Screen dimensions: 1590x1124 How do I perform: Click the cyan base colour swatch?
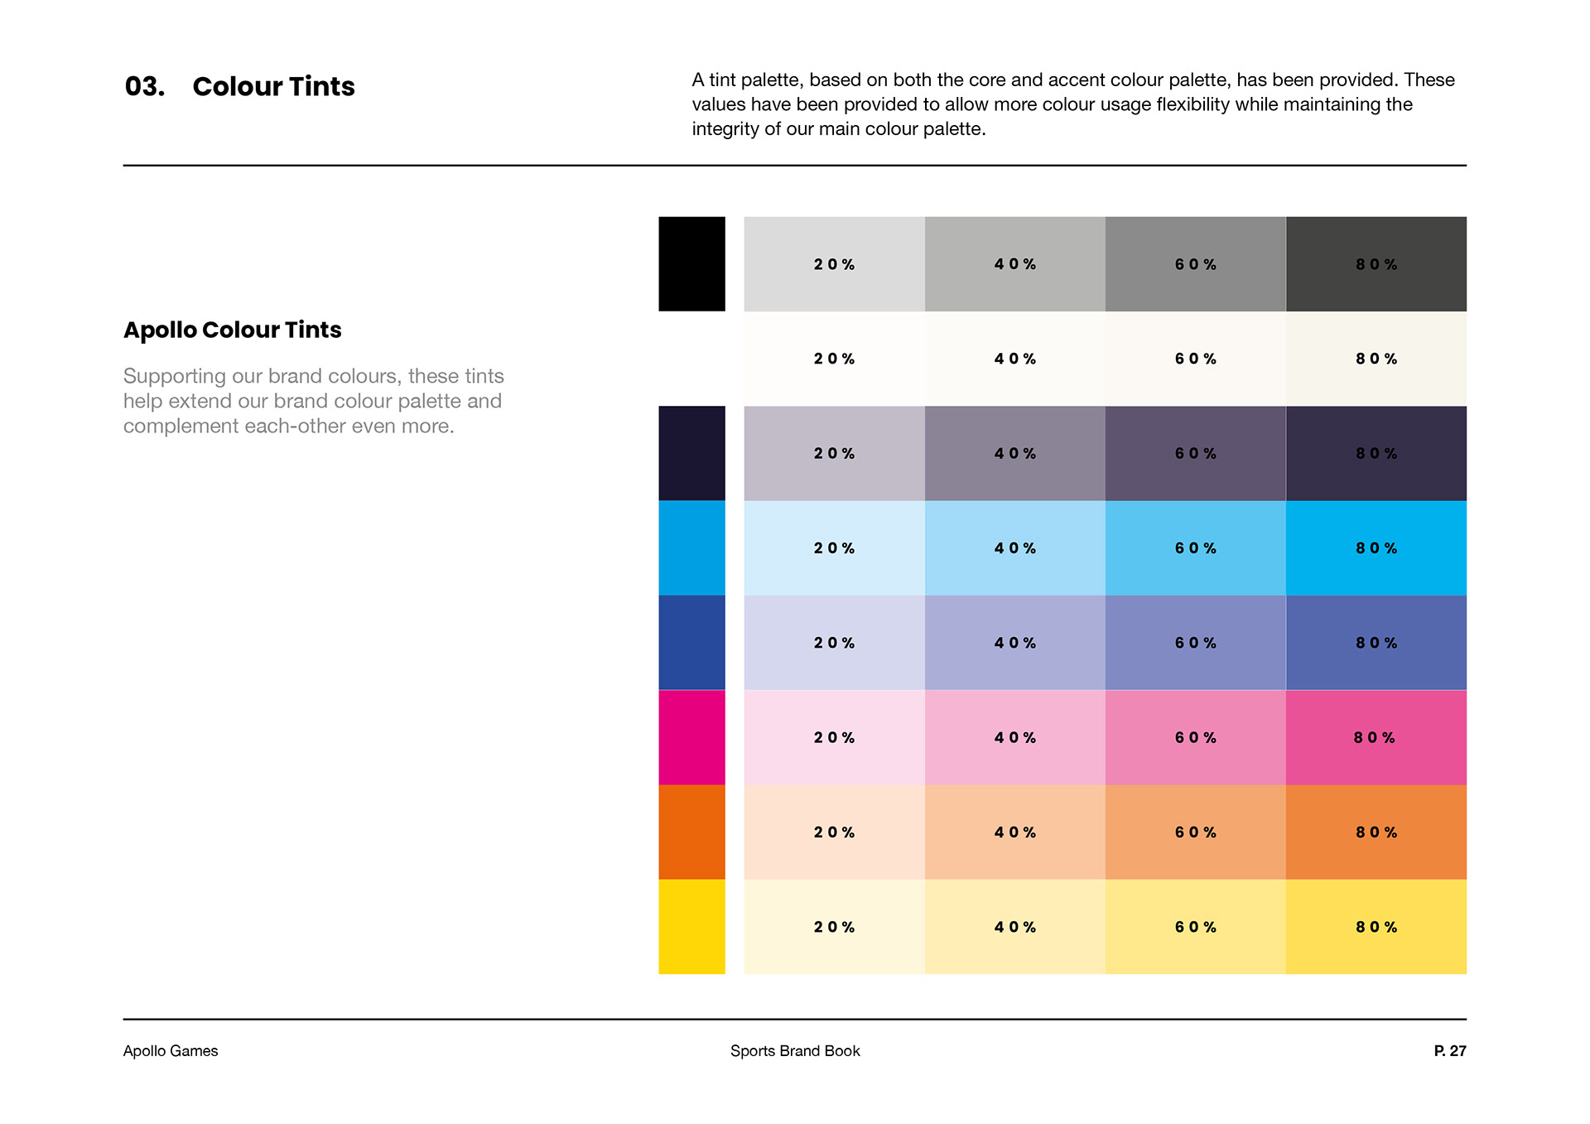pos(691,548)
